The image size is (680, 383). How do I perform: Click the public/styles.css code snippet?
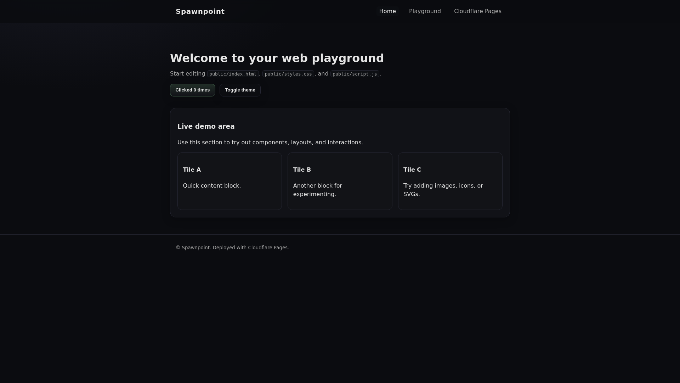[x=288, y=74]
